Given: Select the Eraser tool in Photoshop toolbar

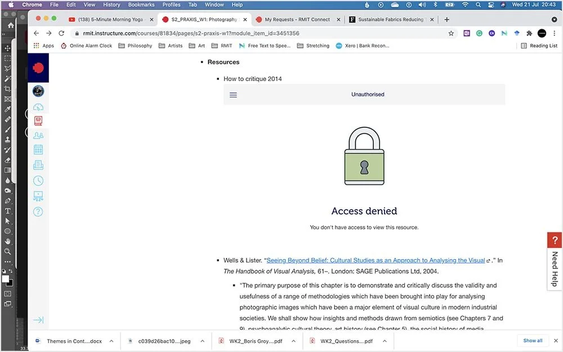Looking at the screenshot, I should pyautogui.click(x=7, y=160).
